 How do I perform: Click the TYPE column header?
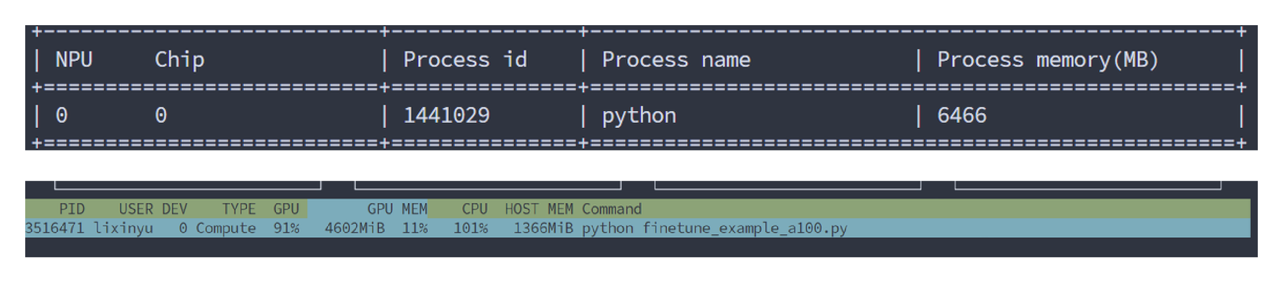239,209
